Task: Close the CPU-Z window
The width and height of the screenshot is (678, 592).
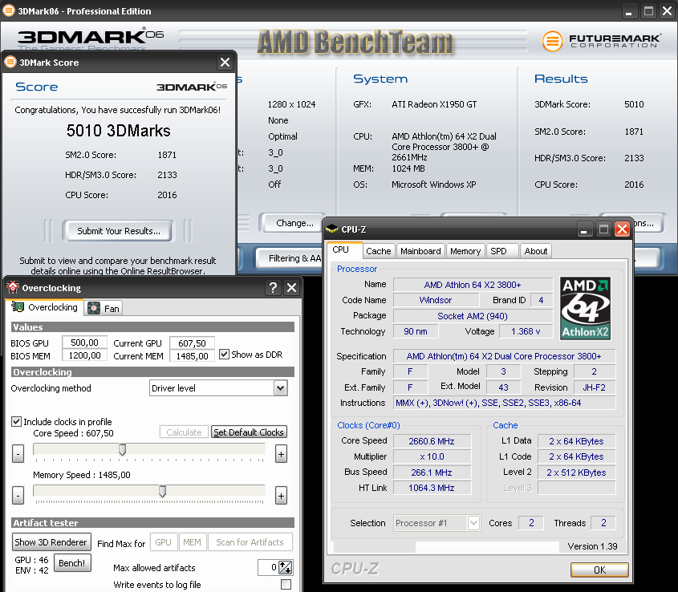Action: pyautogui.click(x=622, y=229)
